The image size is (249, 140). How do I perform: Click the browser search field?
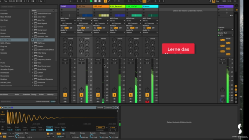[x=28, y=7]
